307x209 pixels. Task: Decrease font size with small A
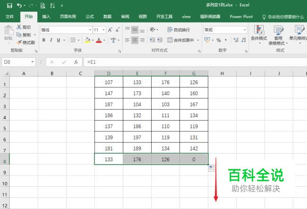click(x=118, y=30)
